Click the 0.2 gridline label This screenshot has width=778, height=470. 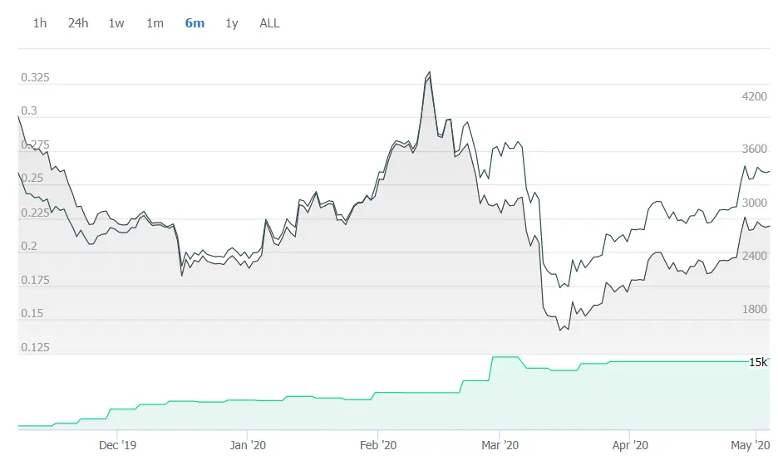[29, 246]
